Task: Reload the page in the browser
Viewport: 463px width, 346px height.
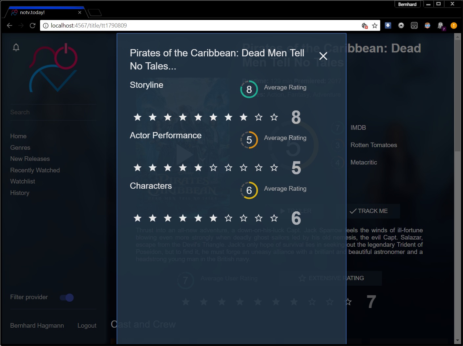Action: click(x=32, y=26)
